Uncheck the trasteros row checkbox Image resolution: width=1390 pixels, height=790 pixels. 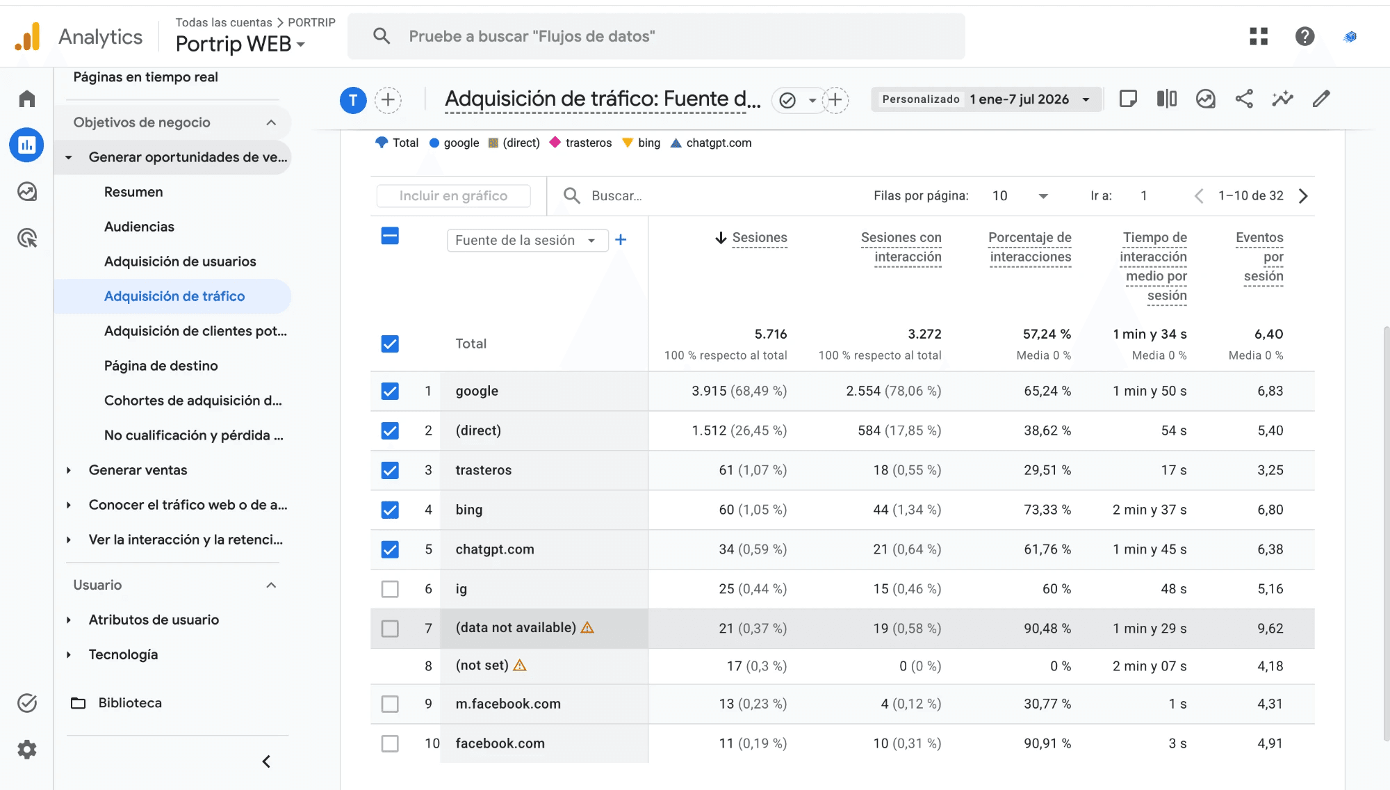pos(390,470)
